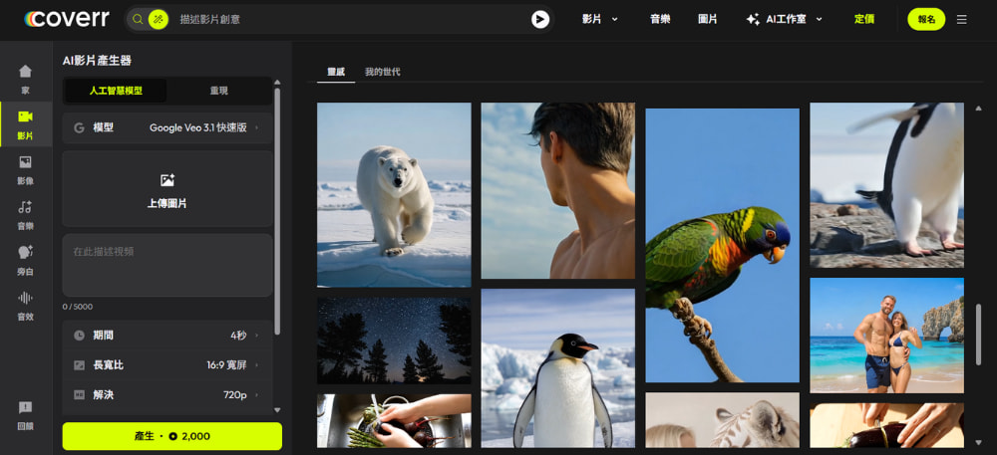The height and width of the screenshot is (455, 997).
Task: Open the hamburger menu icon in header
Action: [961, 19]
